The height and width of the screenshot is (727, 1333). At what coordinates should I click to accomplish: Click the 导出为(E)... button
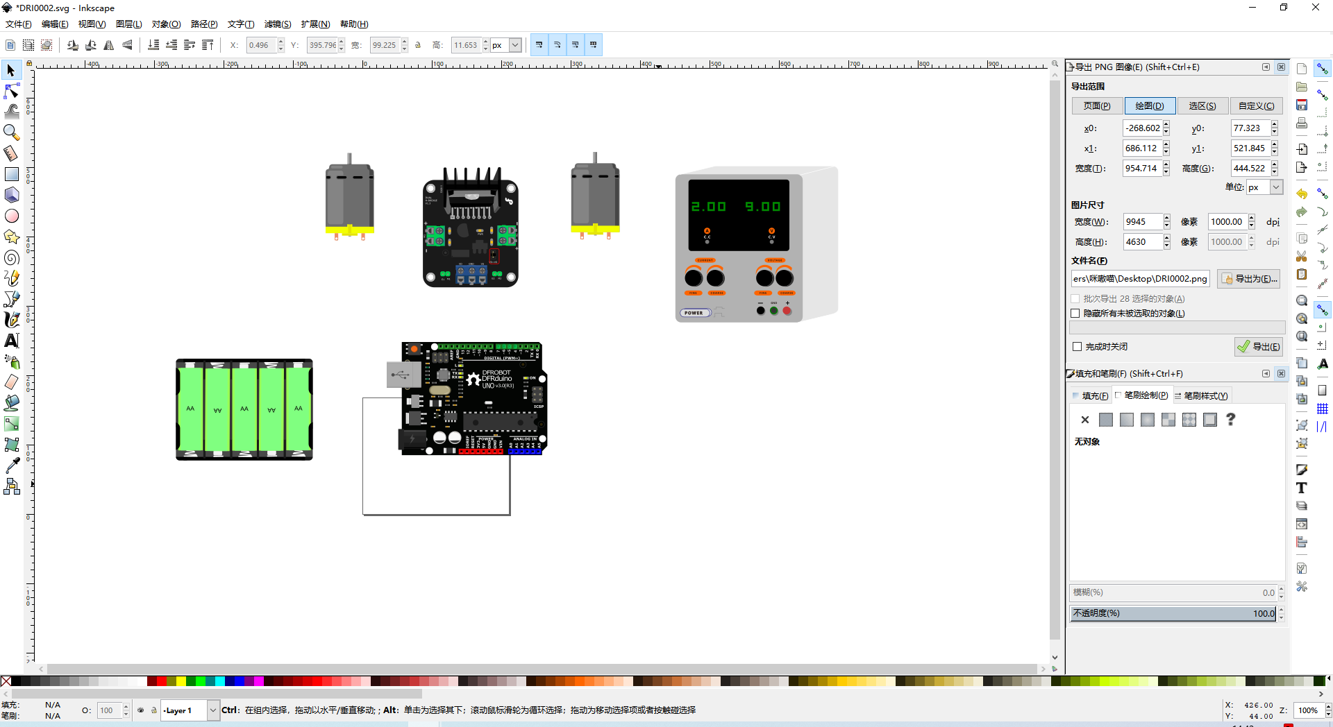pyautogui.click(x=1249, y=279)
